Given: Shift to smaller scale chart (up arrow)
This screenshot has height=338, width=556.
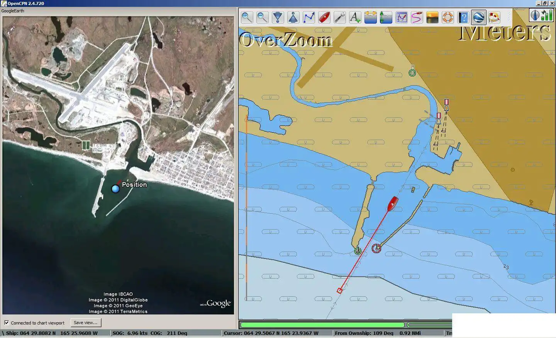Looking at the screenshot, I should point(293,17).
